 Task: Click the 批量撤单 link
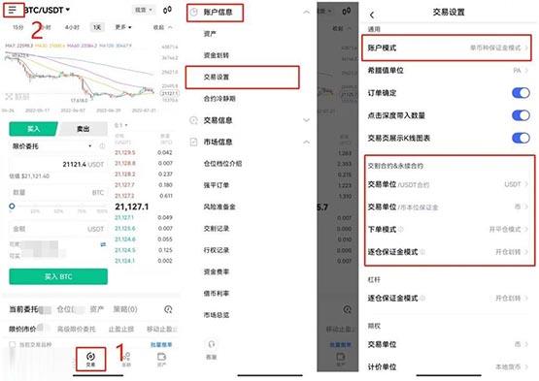161,344
